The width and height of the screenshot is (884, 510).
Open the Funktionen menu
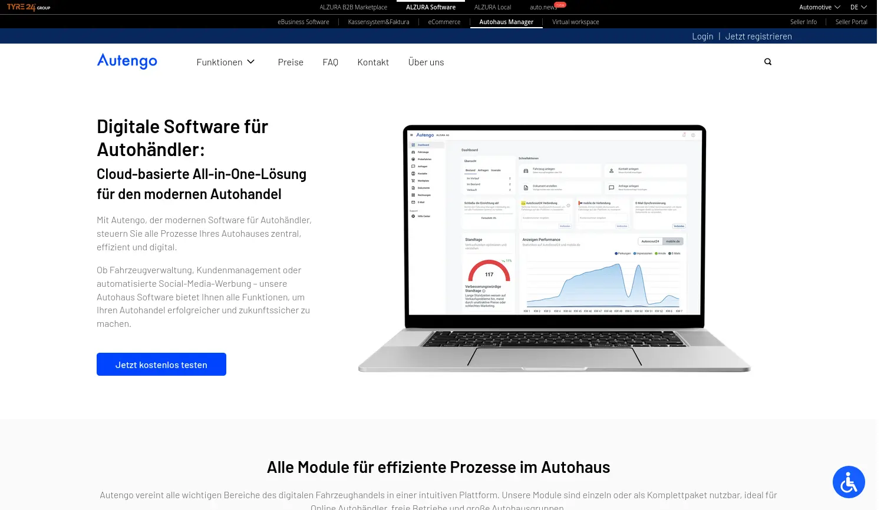(x=226, y=62)
